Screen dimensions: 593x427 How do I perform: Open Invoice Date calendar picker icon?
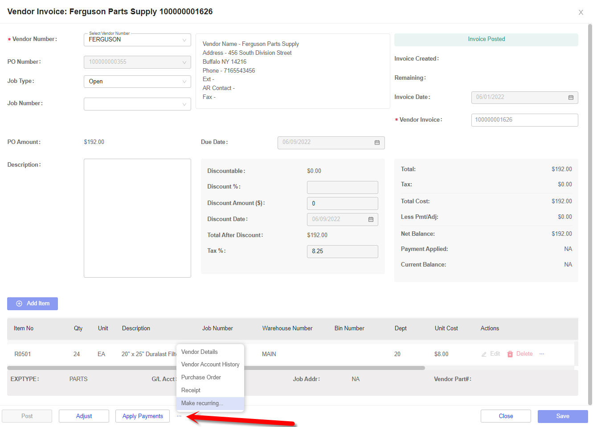pos(571,97)
